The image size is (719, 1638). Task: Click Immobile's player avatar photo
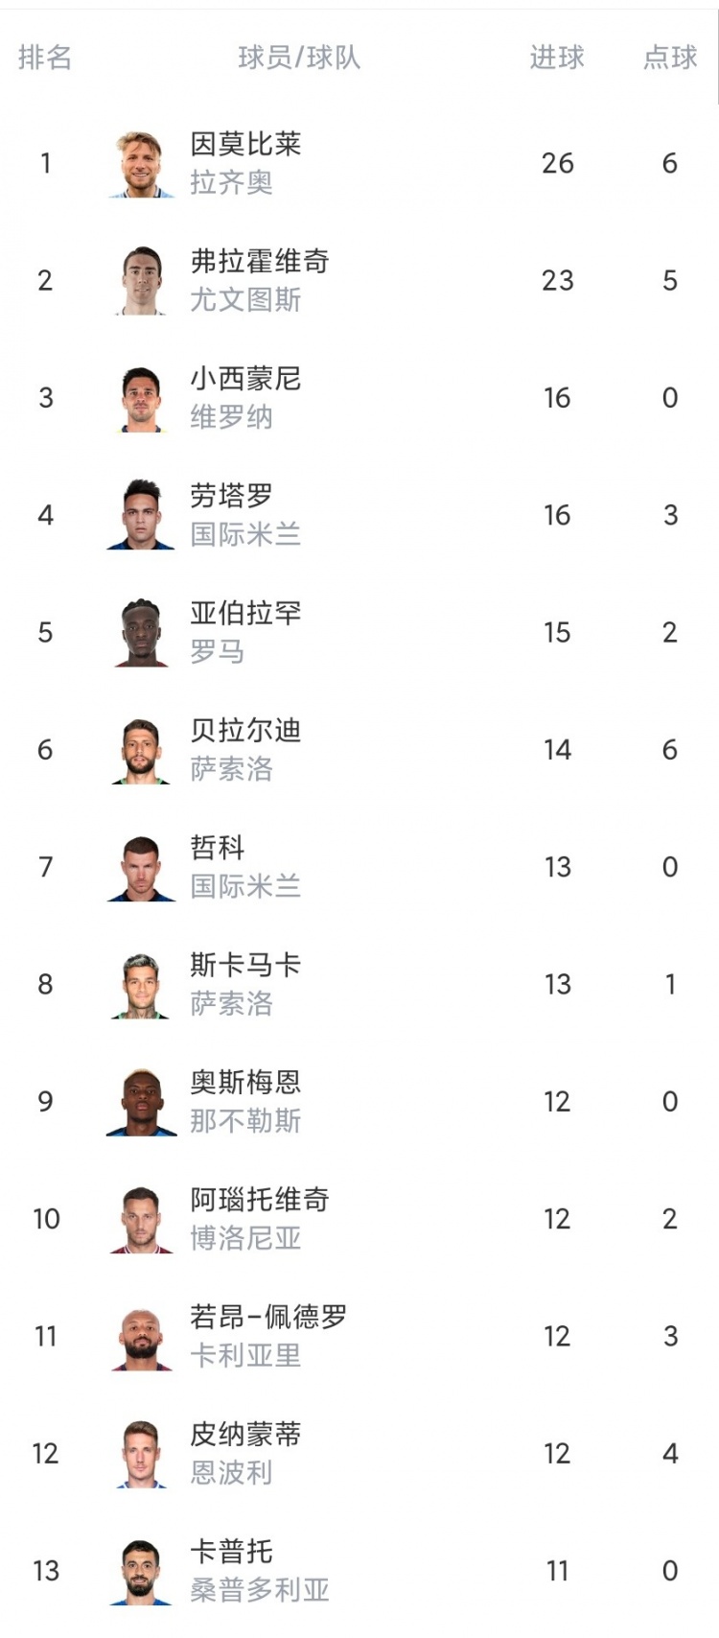[141, 164]
